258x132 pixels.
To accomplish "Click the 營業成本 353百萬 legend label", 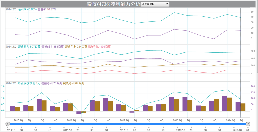I will 52,47.
